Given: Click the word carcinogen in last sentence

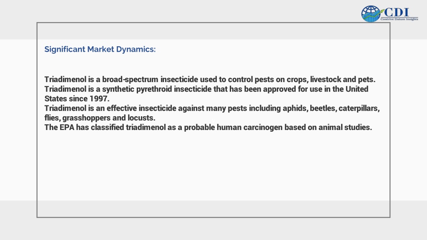Looking at the screenshot, I should click(263, 127).
